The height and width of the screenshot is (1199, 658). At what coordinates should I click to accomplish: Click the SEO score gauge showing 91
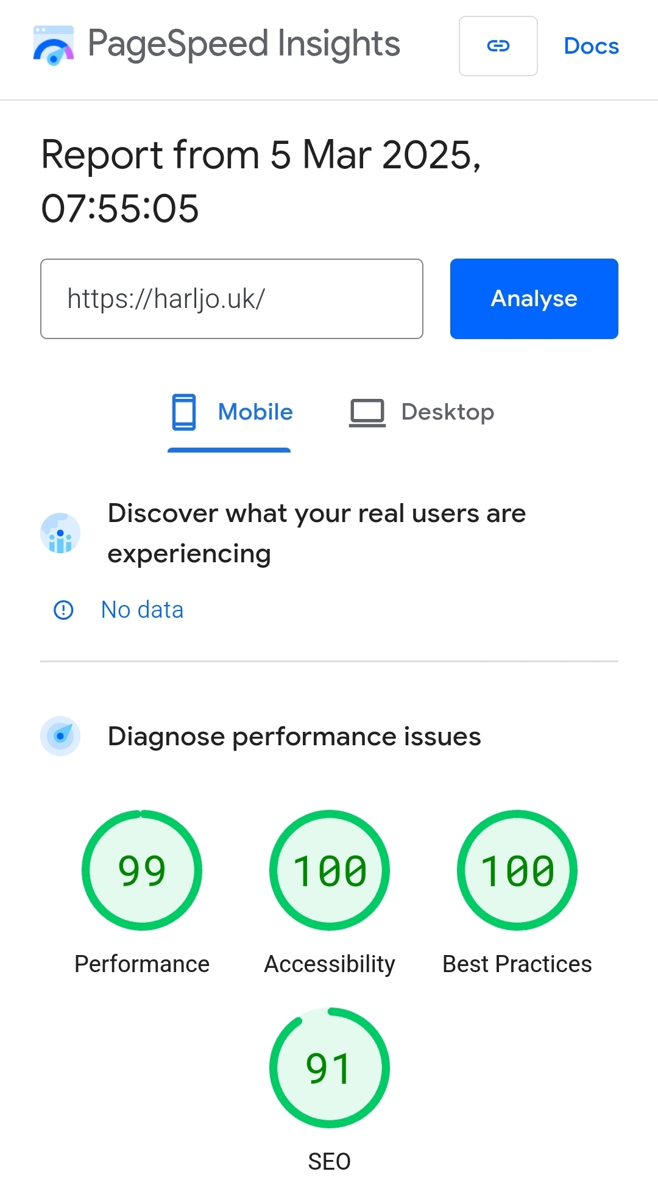click(330, 1068)
